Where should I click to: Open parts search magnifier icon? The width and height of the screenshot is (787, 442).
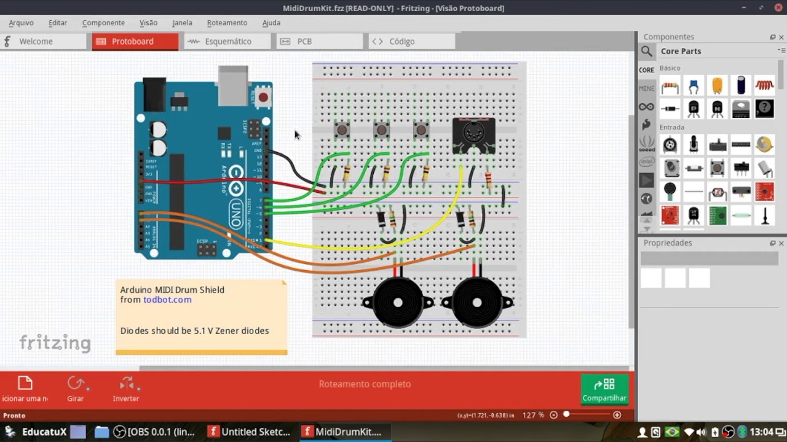647,51
